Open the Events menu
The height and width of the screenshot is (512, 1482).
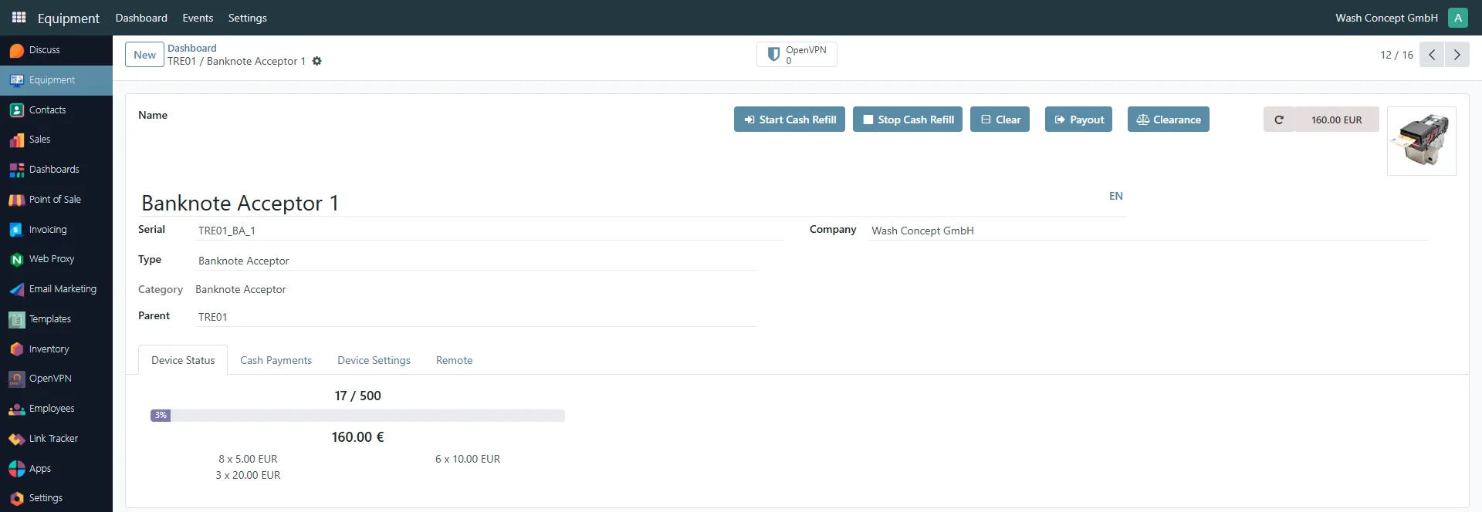pyautogui.click(x=198, y=18)
